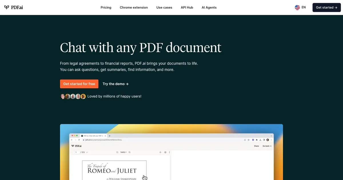Go to Use cases

click(164, 7)
